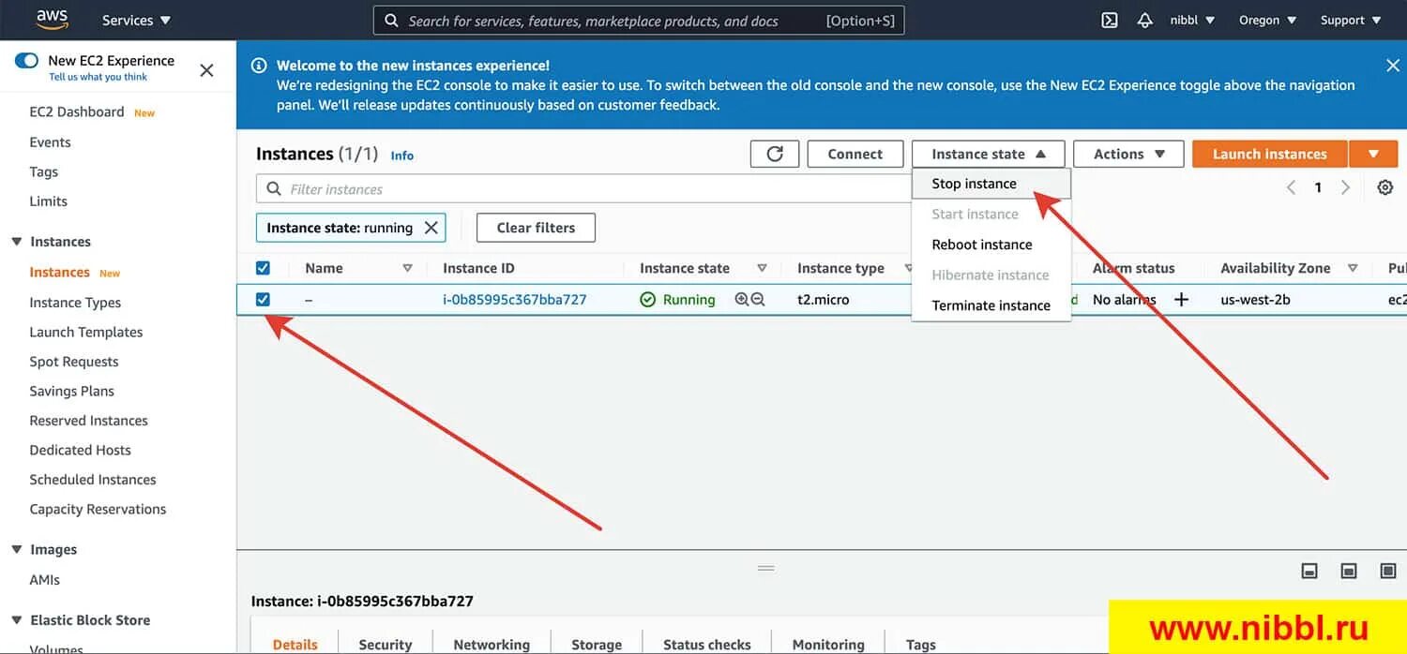This screenshot has height=654, width=1407.
Task: Go to the previous page arrow
Action: point(1291,187)
